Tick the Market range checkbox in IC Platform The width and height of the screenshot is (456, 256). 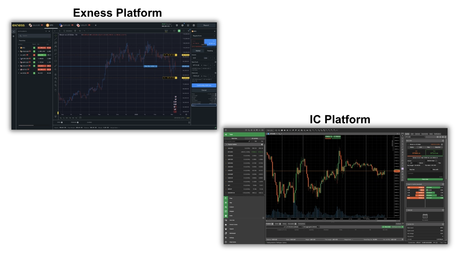tap(426, 160)
